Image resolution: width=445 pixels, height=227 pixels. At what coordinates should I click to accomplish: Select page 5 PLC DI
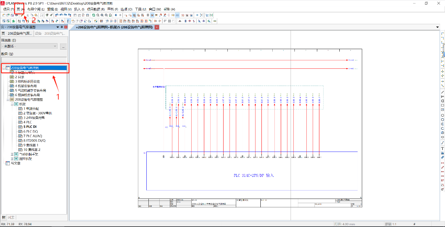click(x=30, y=127)
